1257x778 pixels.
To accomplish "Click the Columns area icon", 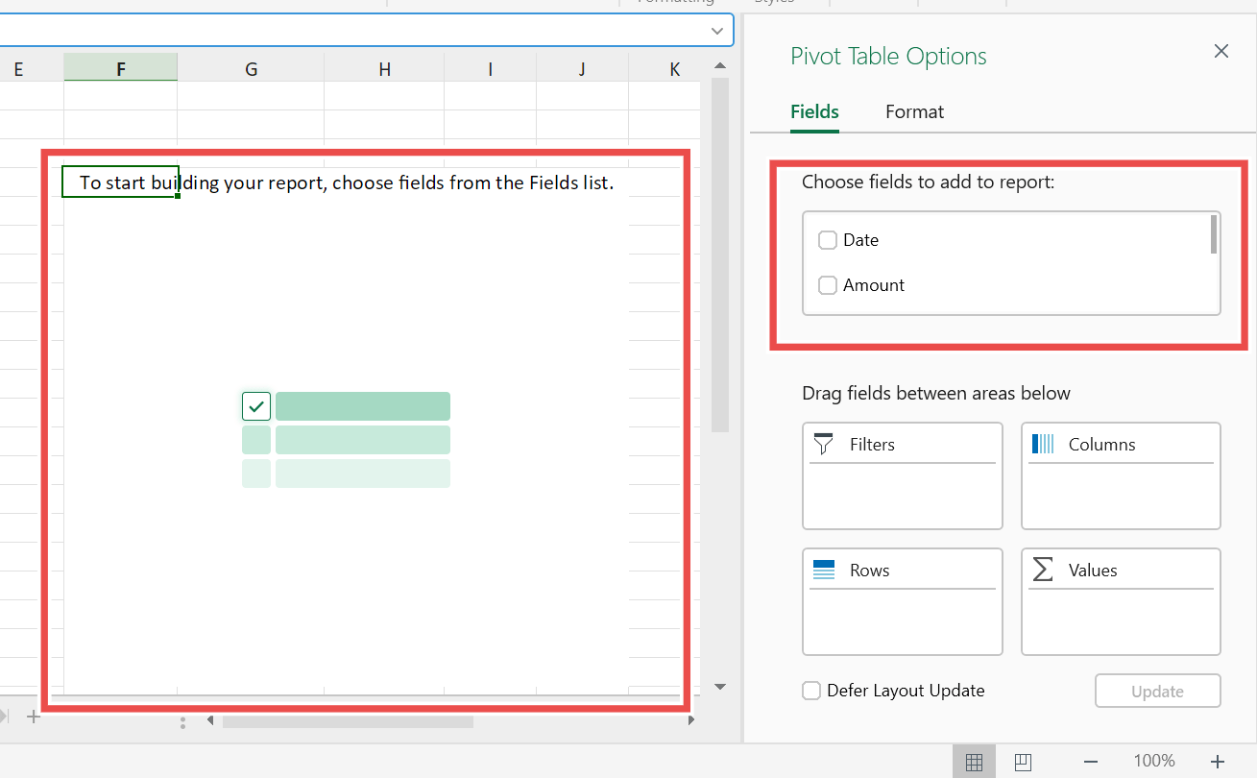I will pos(1043,444).
